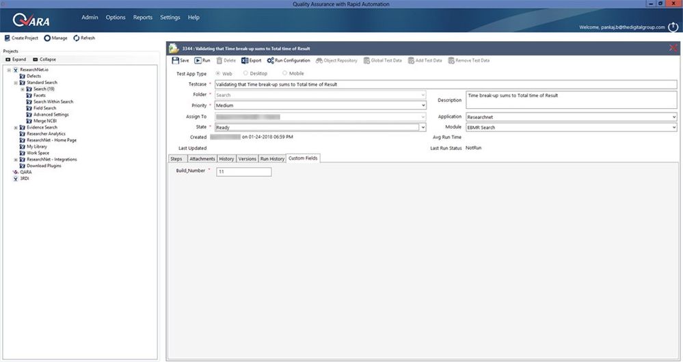Run the test case
Image resolution: width=683 pixels, height=362 pixels.
tap(202, 61)
